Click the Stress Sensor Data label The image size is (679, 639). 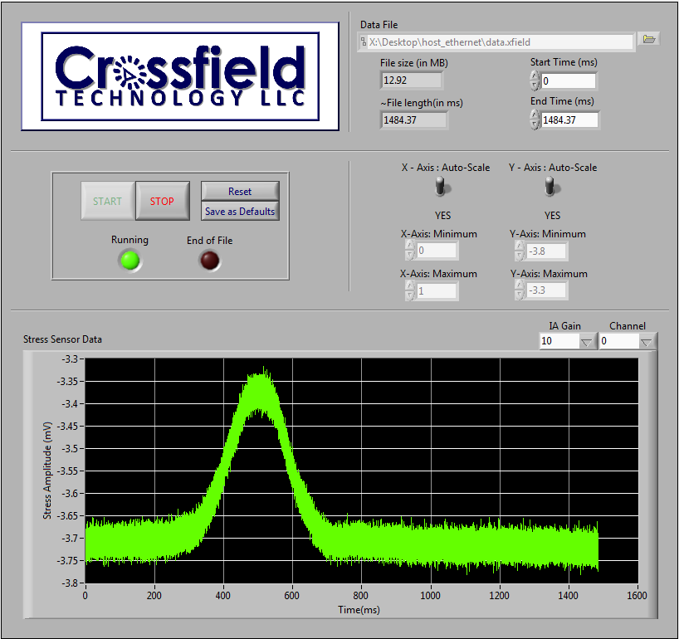(63, 339)
